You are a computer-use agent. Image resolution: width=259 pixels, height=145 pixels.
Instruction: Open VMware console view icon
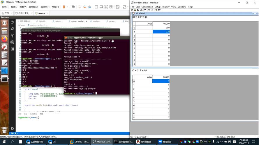118,7
